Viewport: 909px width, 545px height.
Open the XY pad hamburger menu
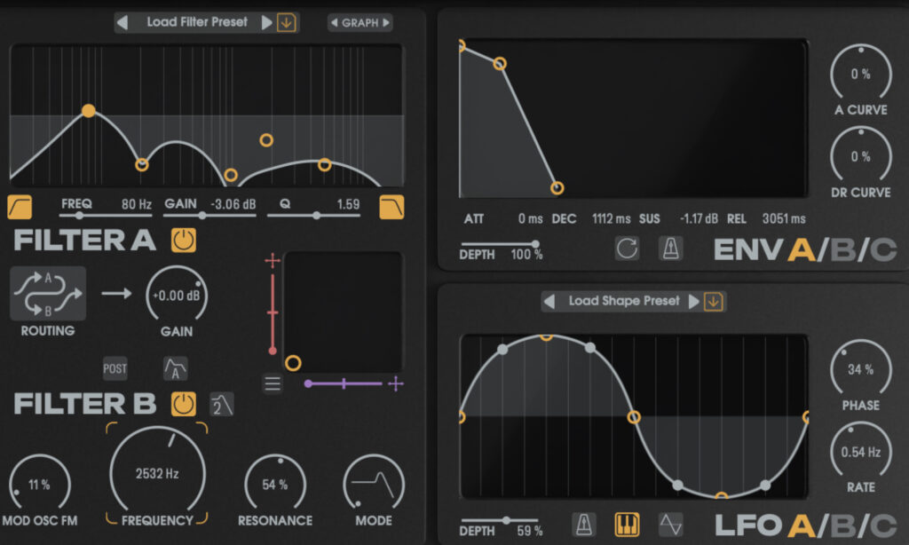[x=273, y=384]
